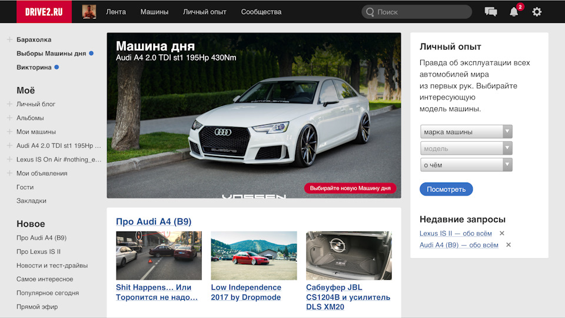Click the Машина дня title
This screenshot has width=565, height=318.
(155, 46)
